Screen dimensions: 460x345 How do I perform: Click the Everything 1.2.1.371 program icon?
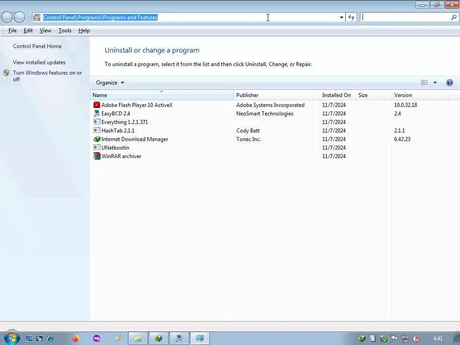97,121
